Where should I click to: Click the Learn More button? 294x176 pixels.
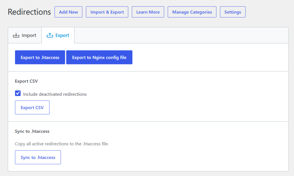148,12
